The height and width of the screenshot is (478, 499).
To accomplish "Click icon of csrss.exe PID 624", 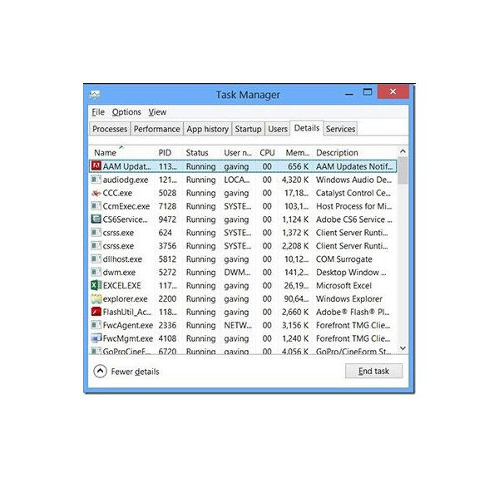I will [96, 233].
